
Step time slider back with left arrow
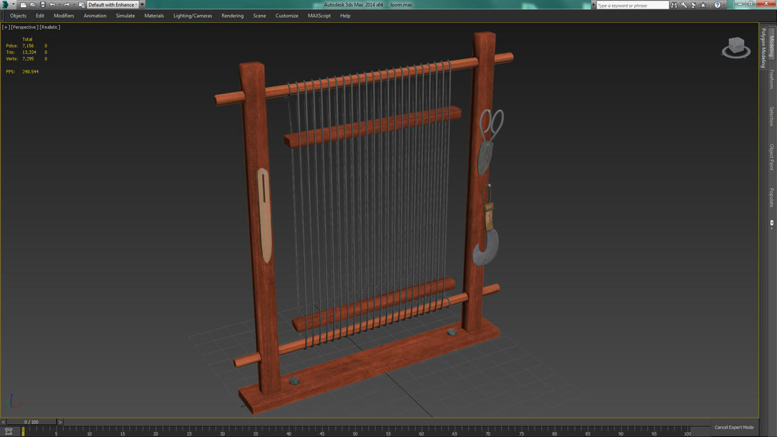(x=3, y=422)
